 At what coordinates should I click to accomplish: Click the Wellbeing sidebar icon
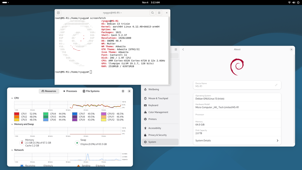click(145, 90)
